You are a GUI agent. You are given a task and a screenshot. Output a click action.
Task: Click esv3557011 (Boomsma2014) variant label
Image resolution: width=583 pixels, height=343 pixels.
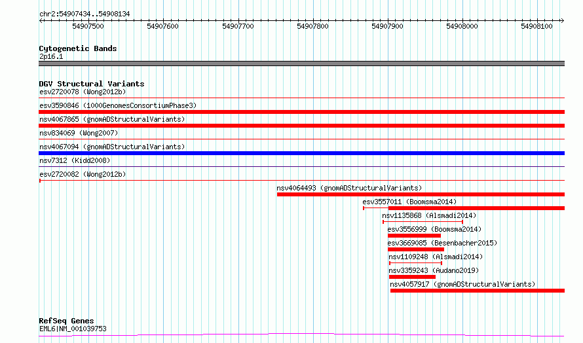tap(409, 202)
